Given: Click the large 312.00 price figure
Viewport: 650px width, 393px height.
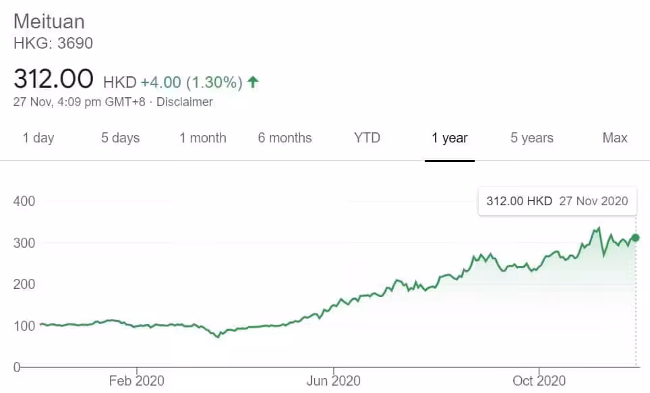Looking at the screenshot, I should 54,80.
